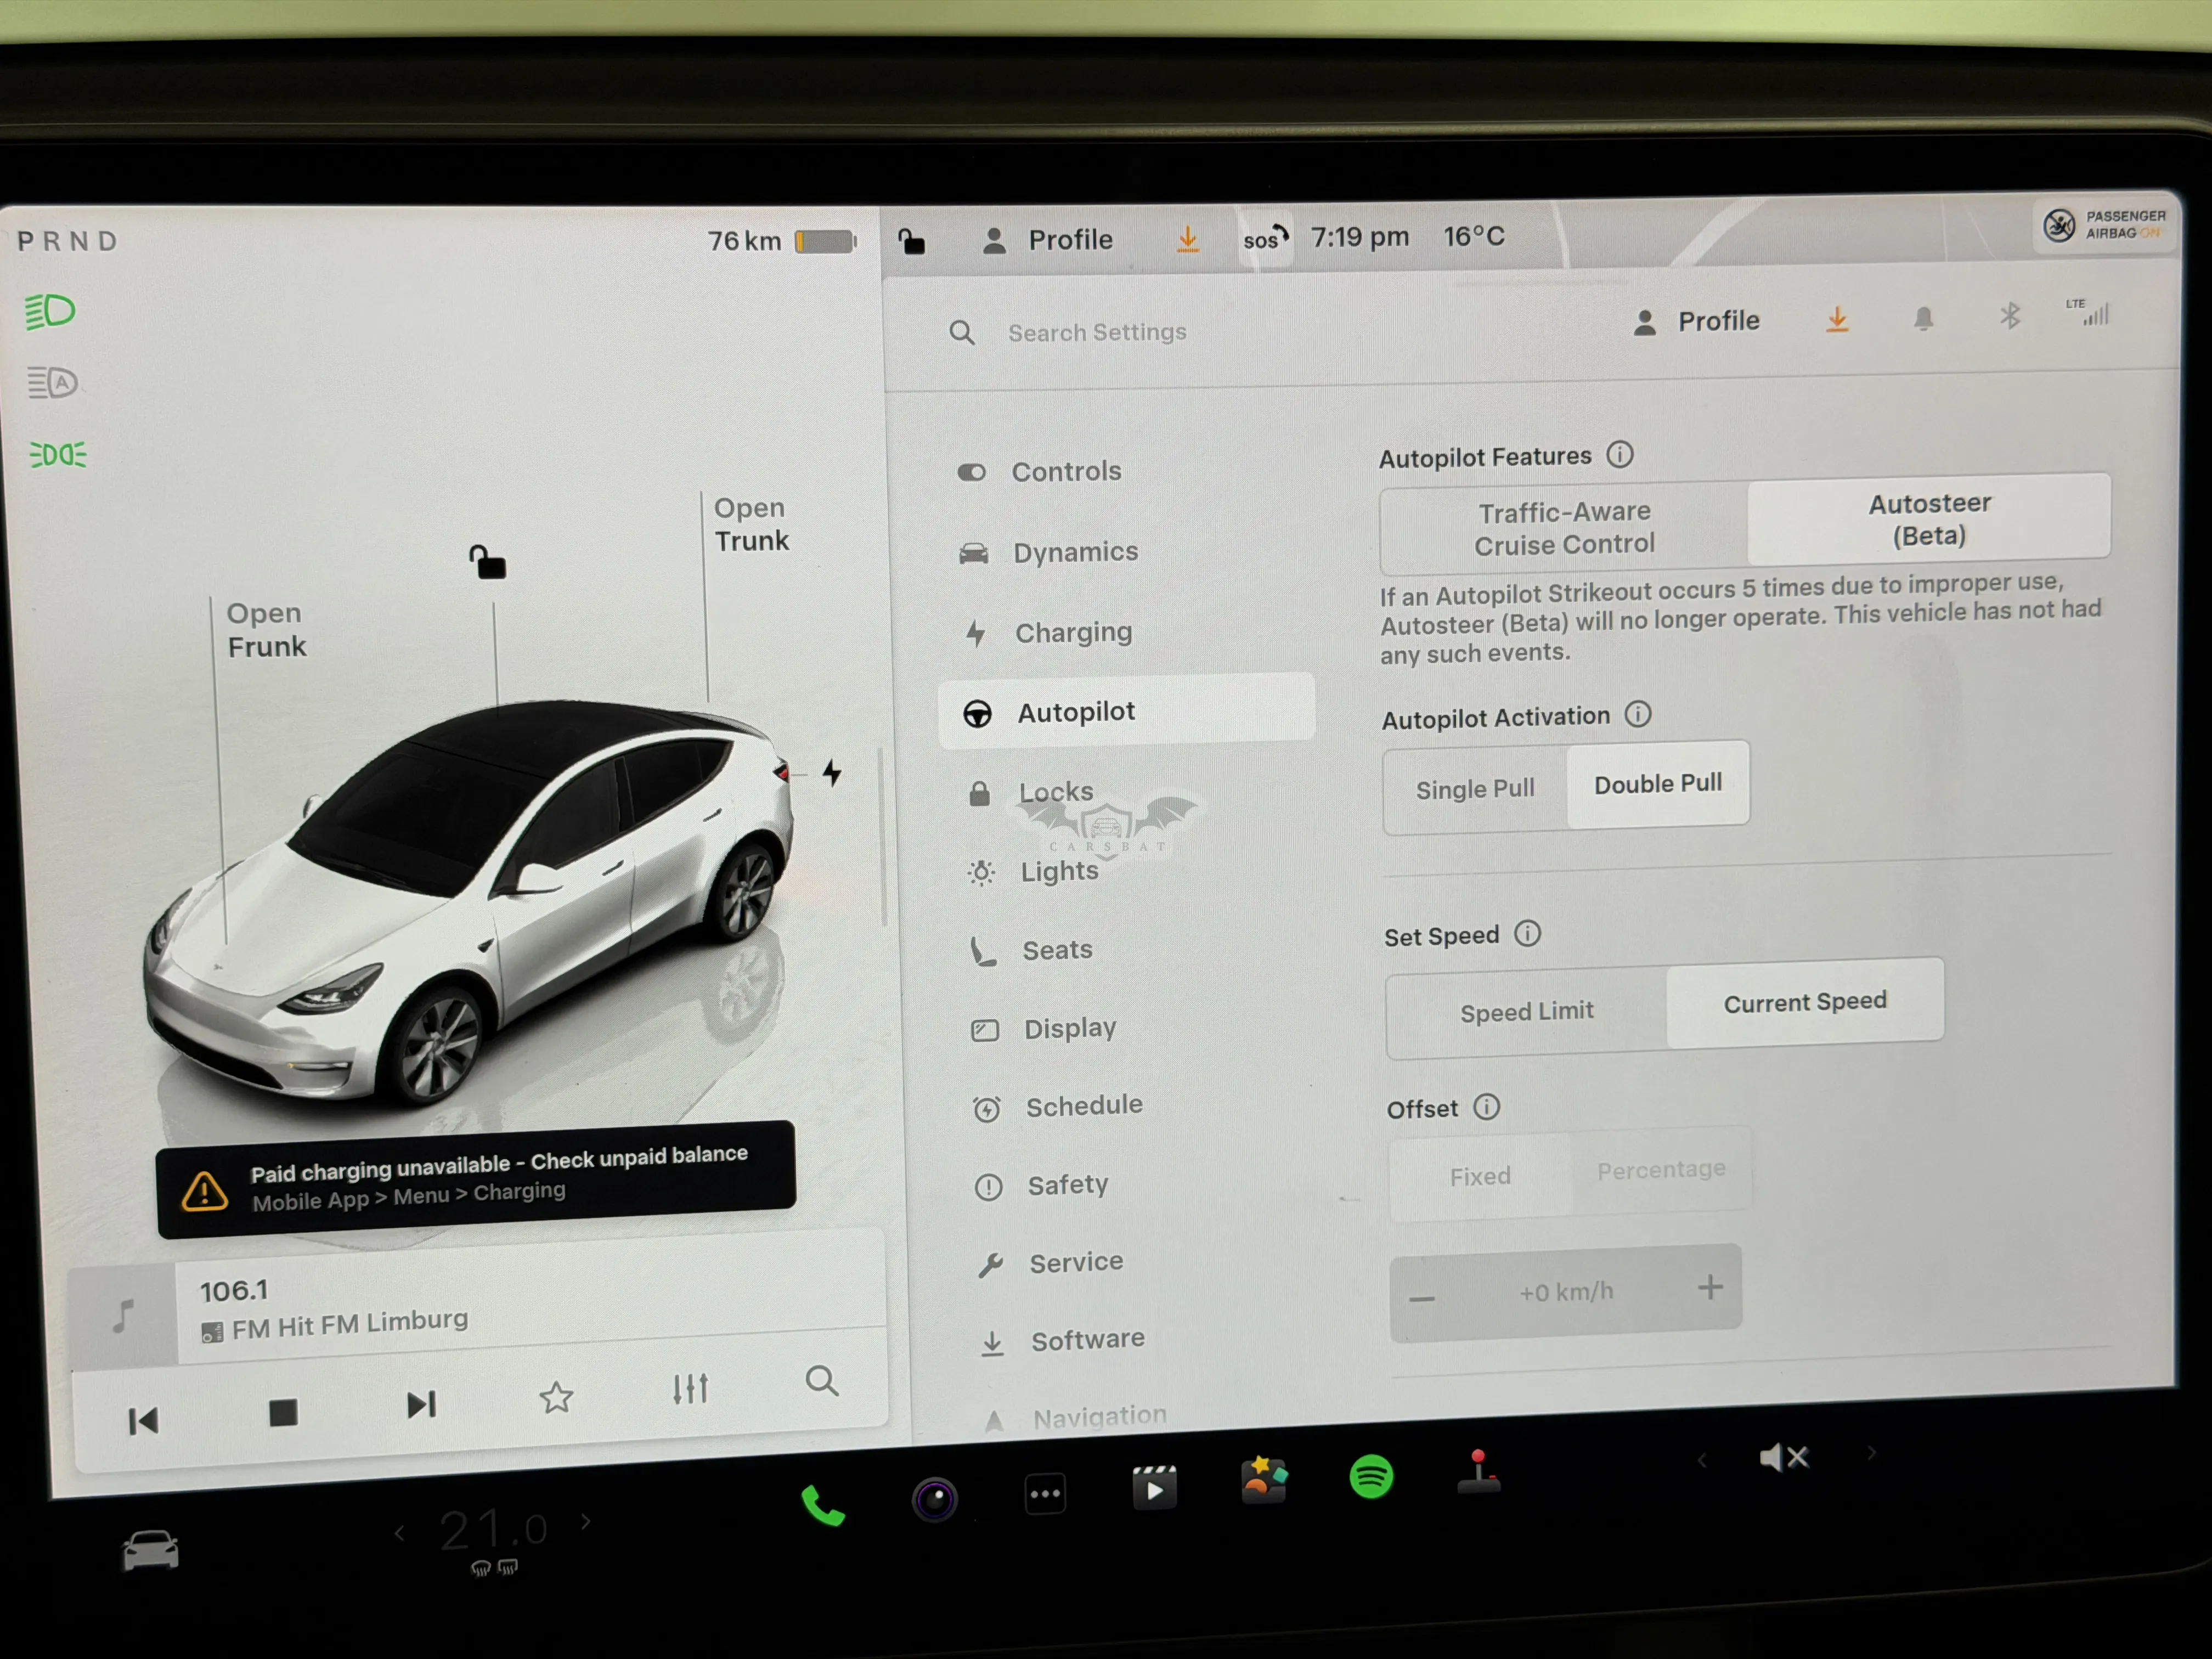Select Percentage offset option
Image resolution: width=2212 pixels, height=1659 pixels.
click(x=1661, y=1169)
